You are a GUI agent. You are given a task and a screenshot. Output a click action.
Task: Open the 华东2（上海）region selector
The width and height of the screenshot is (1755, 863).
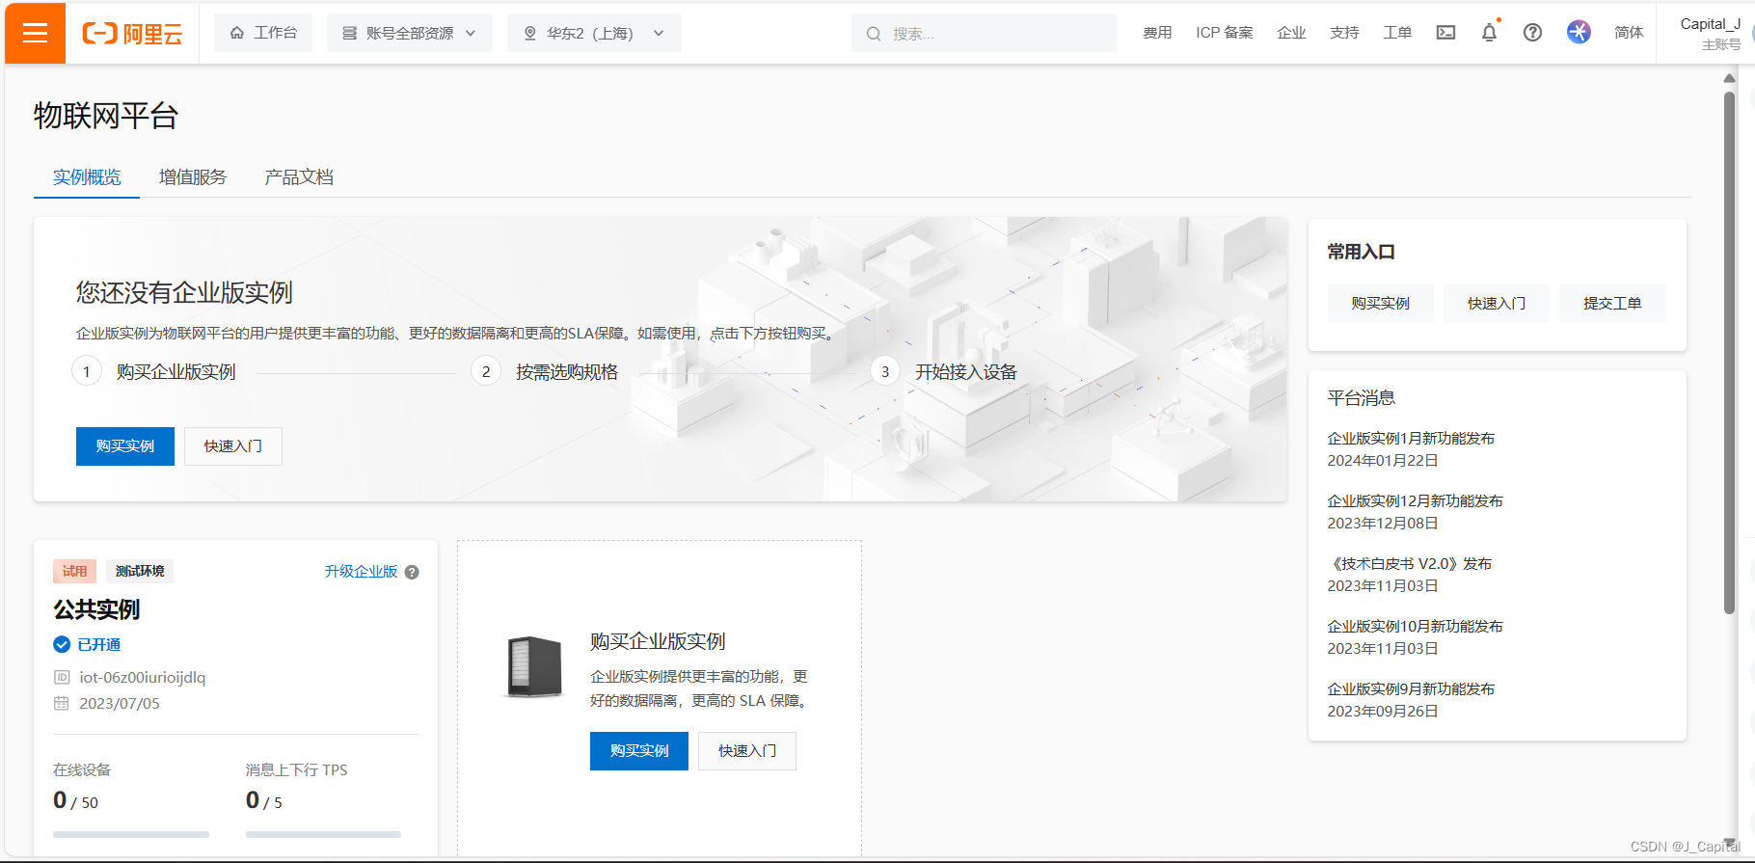point(594,33)
